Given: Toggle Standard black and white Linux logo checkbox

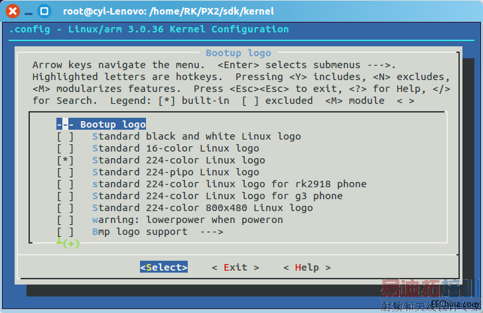Looking at the screenshot, I should coord(65,136).
